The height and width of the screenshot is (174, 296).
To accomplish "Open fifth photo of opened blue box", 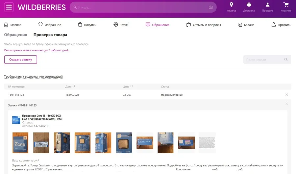I will (x=103, y=143).
